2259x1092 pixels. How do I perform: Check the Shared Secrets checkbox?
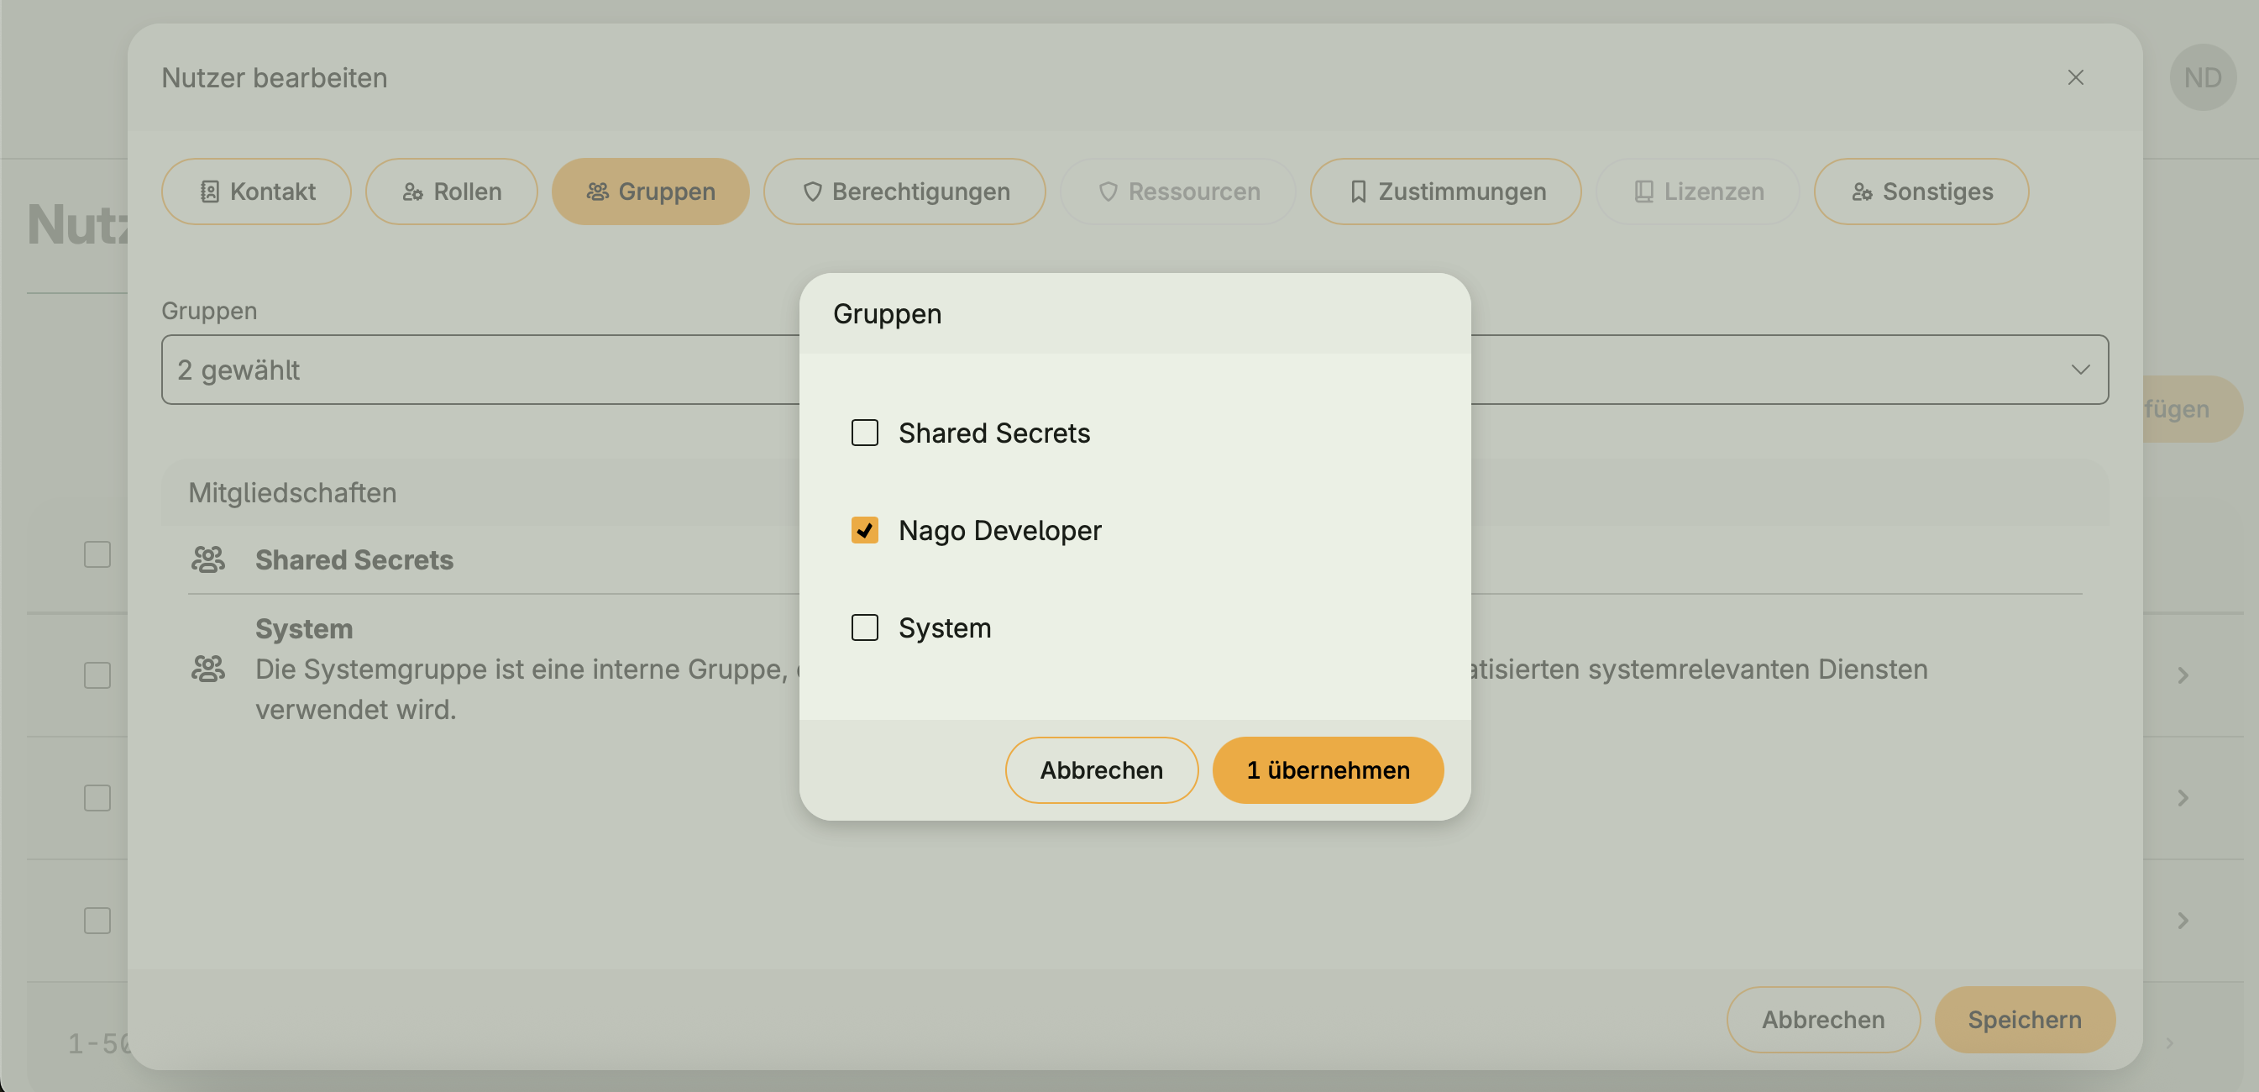(x=865, y=433)
